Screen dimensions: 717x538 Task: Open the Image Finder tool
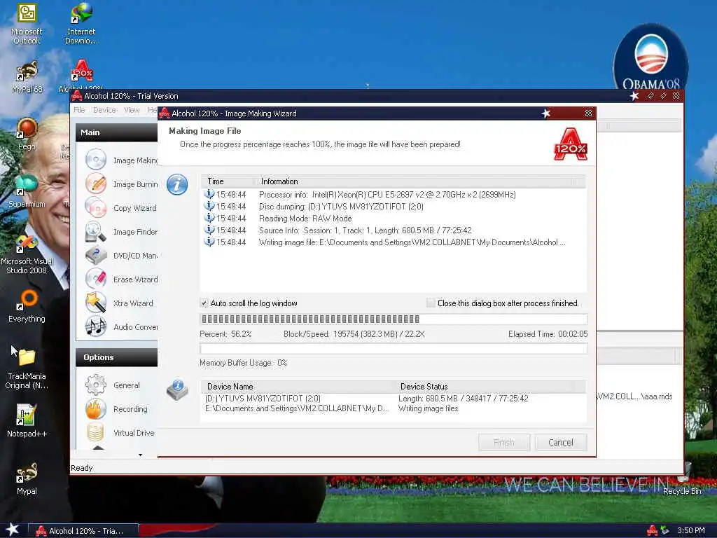(x=121, y=232)
